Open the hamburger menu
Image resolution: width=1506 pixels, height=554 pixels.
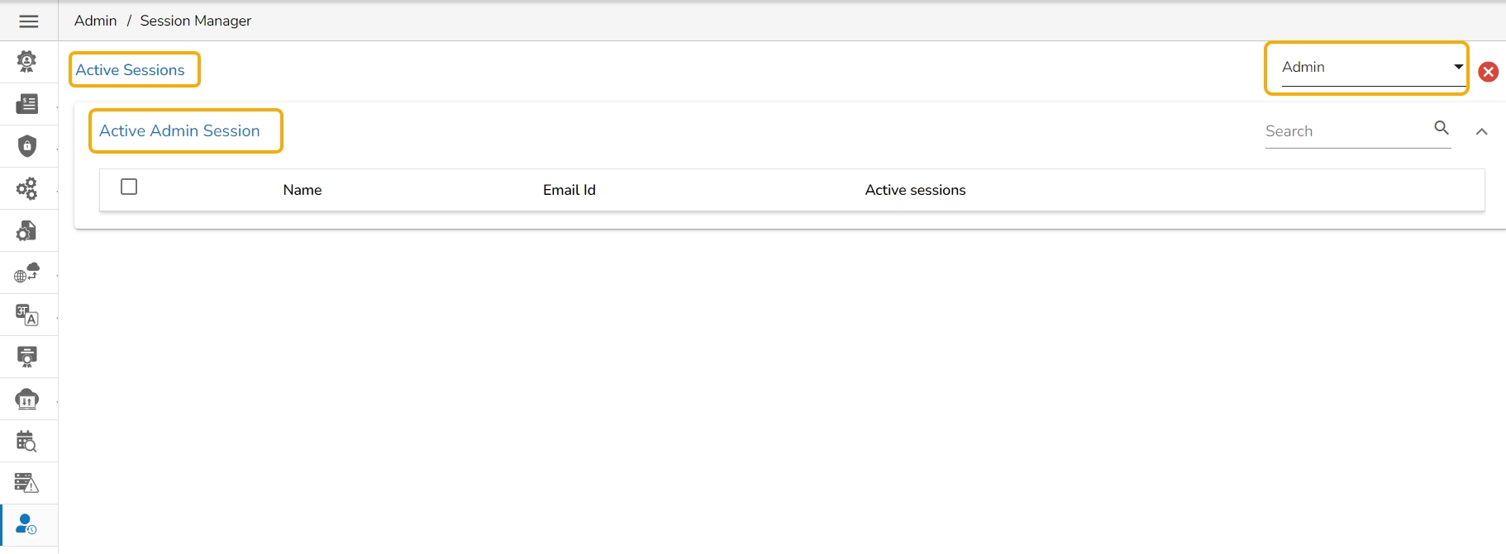28,21
